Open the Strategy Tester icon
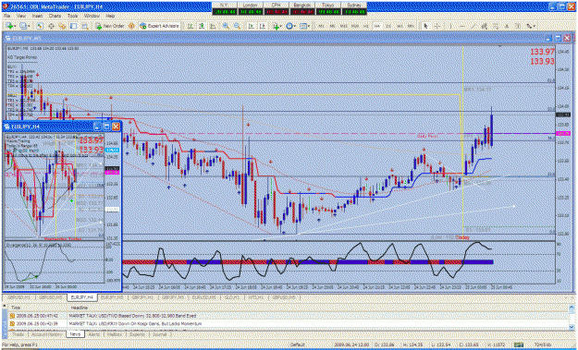Image resolution: width=578 pixels, height=350 pixels. coord(85,26)
